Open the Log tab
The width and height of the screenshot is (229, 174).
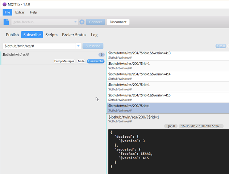pyautogui.click(x=94, y=35)
